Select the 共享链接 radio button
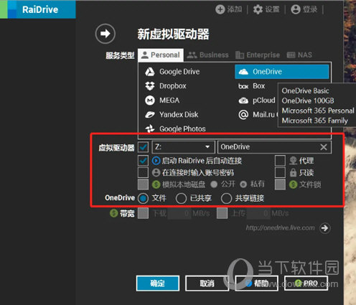This screenshot has width=356, height=305. tap(226, 198)
